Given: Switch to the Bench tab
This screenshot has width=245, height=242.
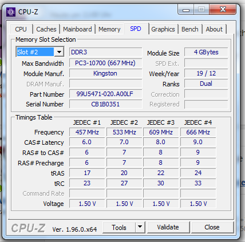Looking at the screenshot, I should [x=190, y=29].
